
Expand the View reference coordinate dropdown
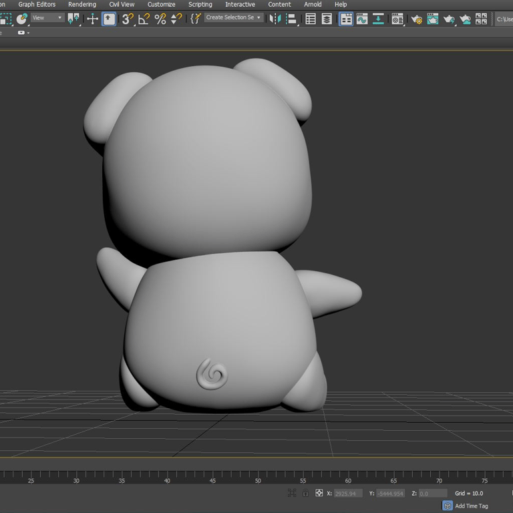[x=48, y=17]
